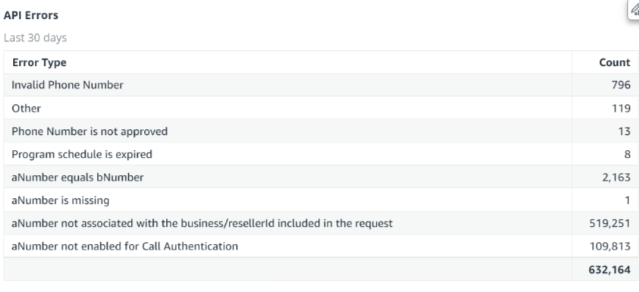Viewport: 639px width, 292px height.
Task: Select the 2,163 count value
Action: coord(616,177)
